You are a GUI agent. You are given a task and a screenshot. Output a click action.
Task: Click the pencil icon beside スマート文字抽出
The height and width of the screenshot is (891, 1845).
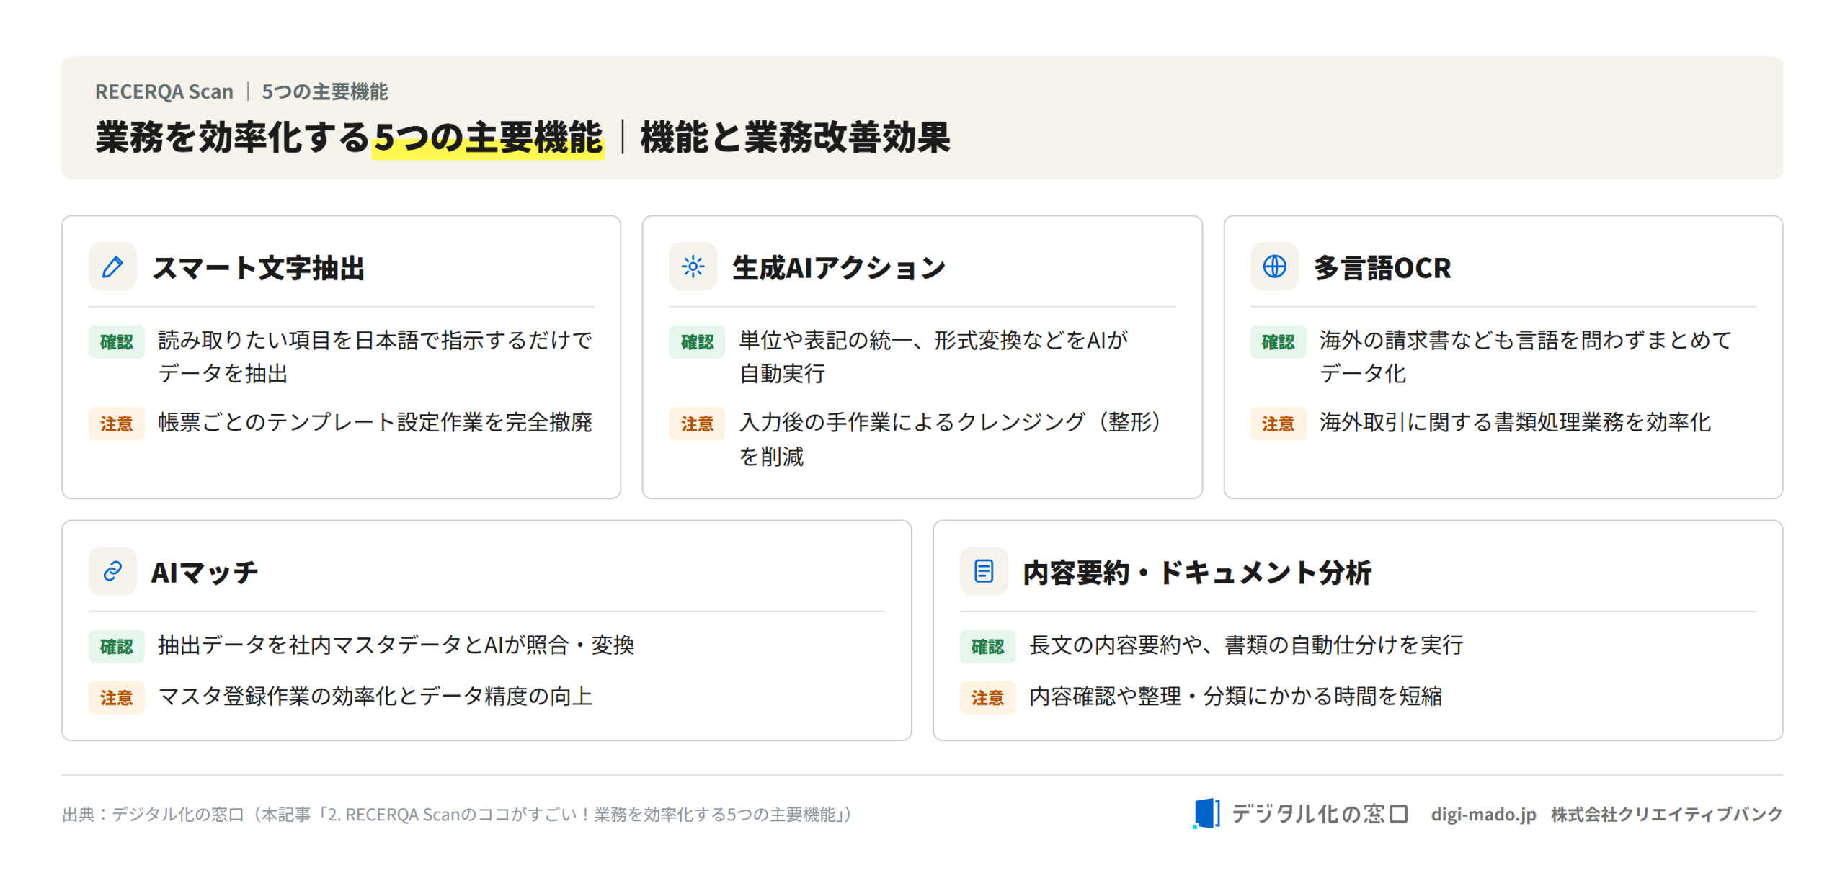(x=112, y=267)
